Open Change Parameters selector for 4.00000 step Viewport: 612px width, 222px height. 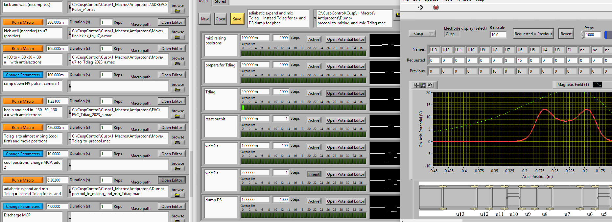coord(23,206)
